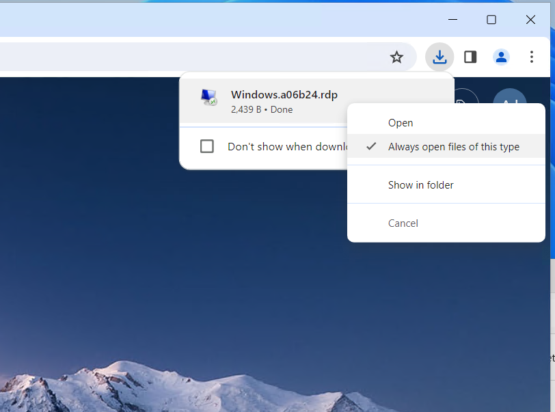Open the Chrome downloads bubble icon
Screen dimensions: 555x412
click(x=439, y=57)
